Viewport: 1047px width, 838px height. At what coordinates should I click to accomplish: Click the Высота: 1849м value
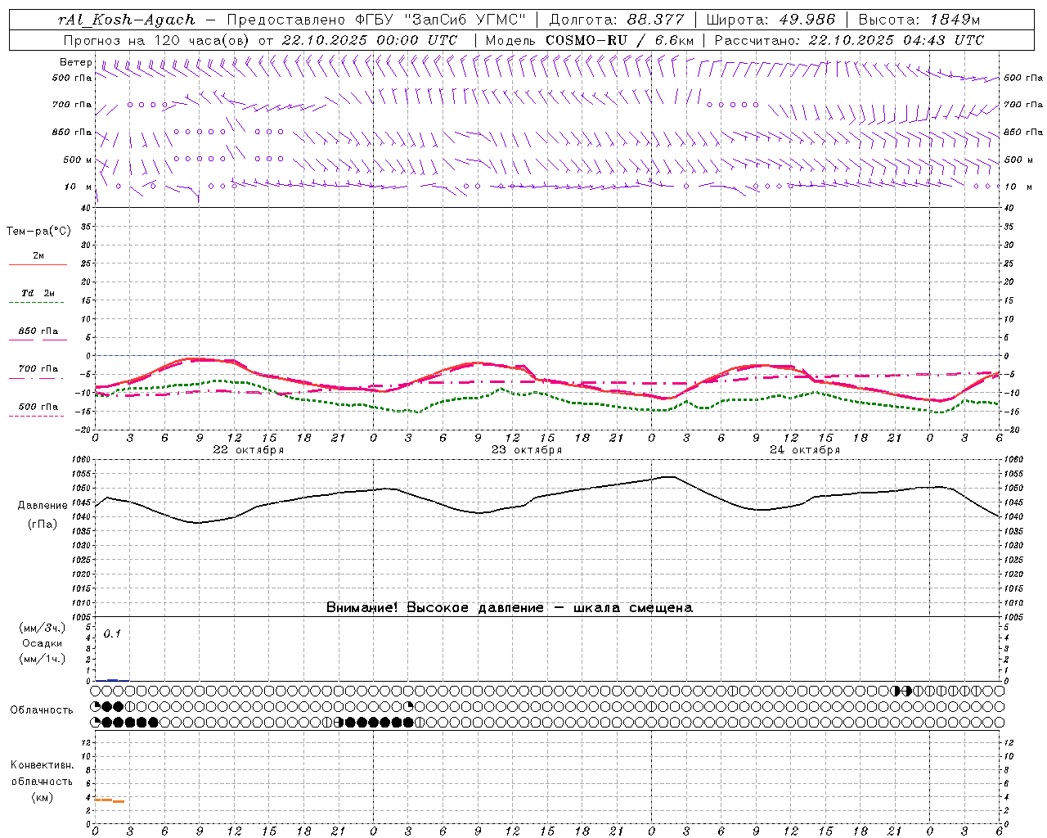(x=919, y=20)
